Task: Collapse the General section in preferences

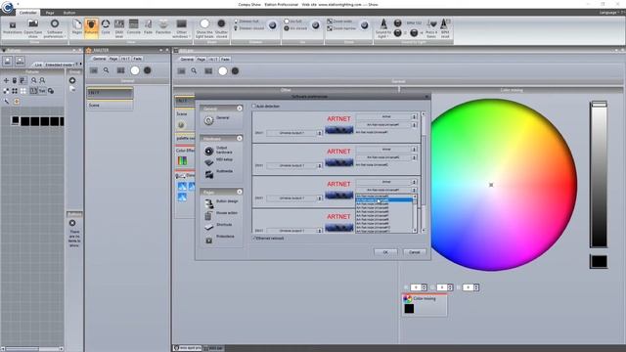Action: click(x=239, y=109)
